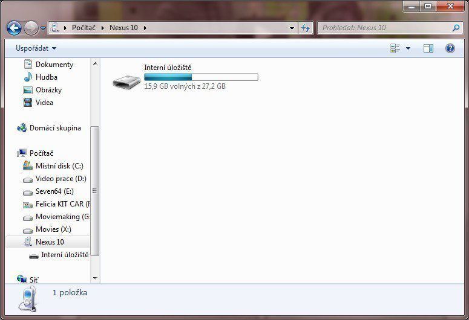Click the sidebar Interní úložiště drive icon
Image resolution: width=469 pixels, height=320 pixels.
click(x=34, y=256)
